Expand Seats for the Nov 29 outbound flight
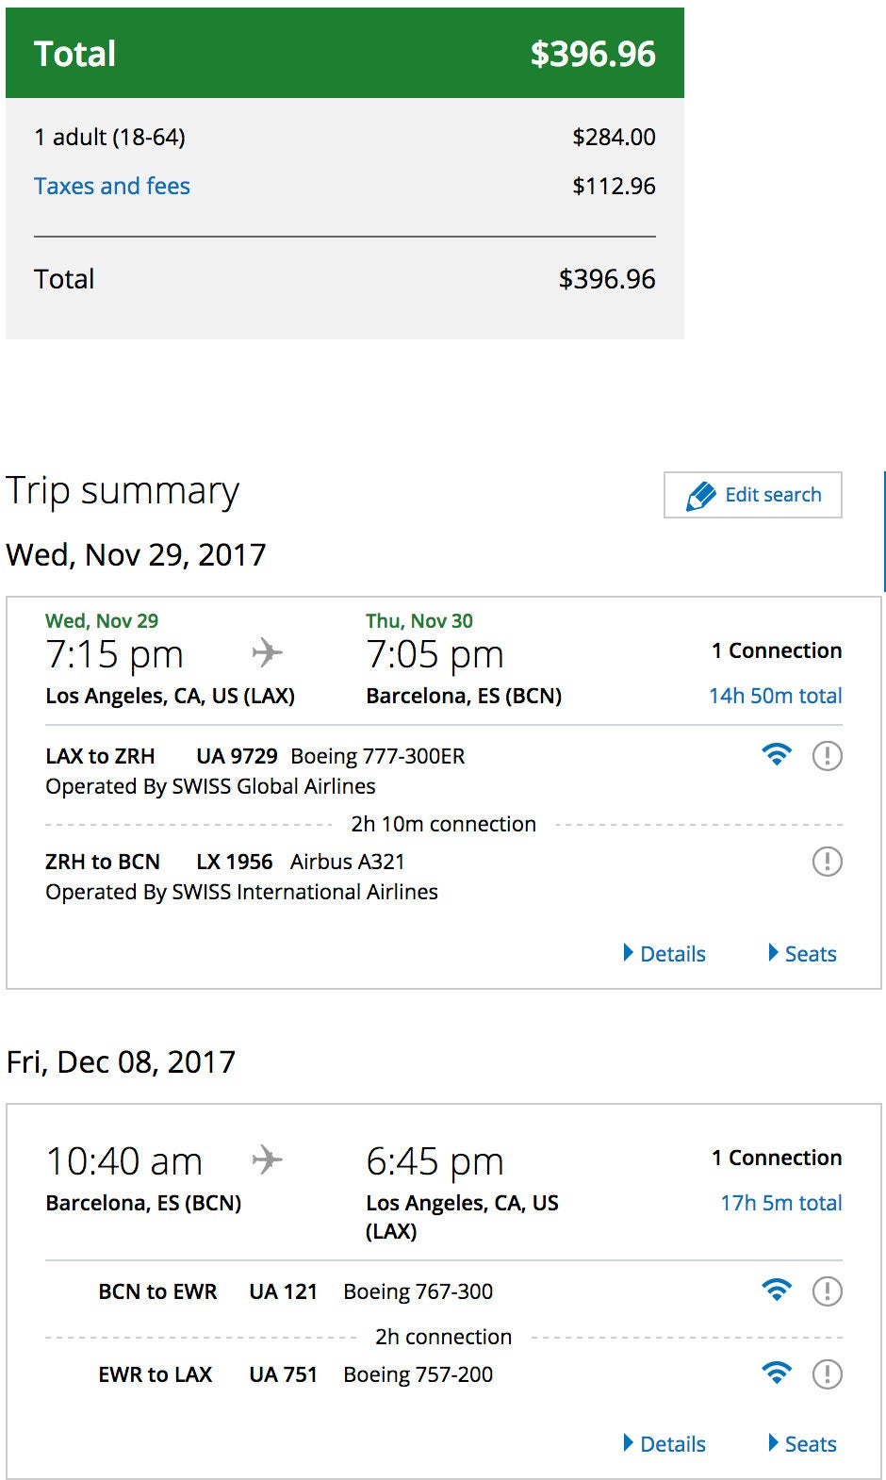The width and height of the screenshot is (886, 1480). [802, 954]
